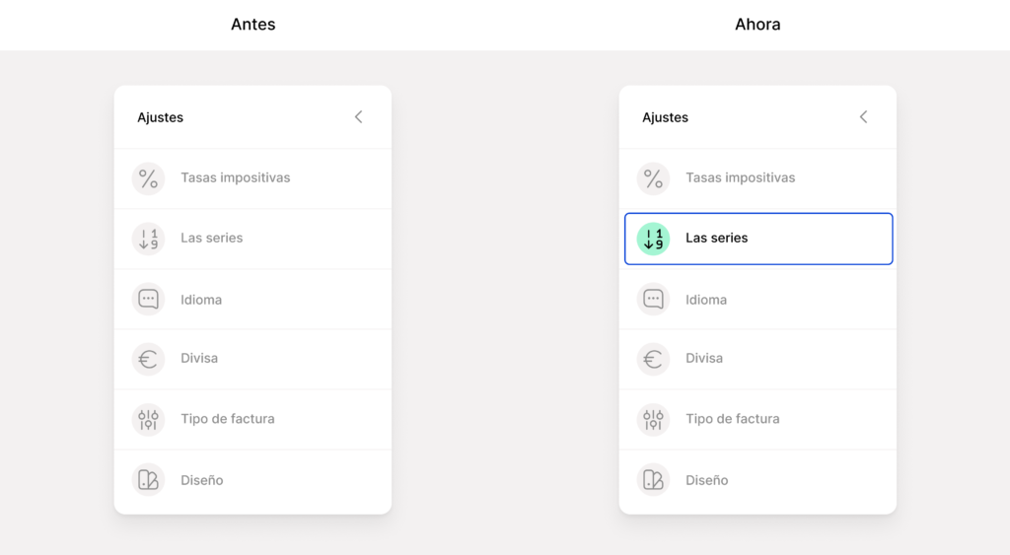The image size is (1010, 555).
Task: Click the Ahora heading at the top
Action: (x=757, y=25)
